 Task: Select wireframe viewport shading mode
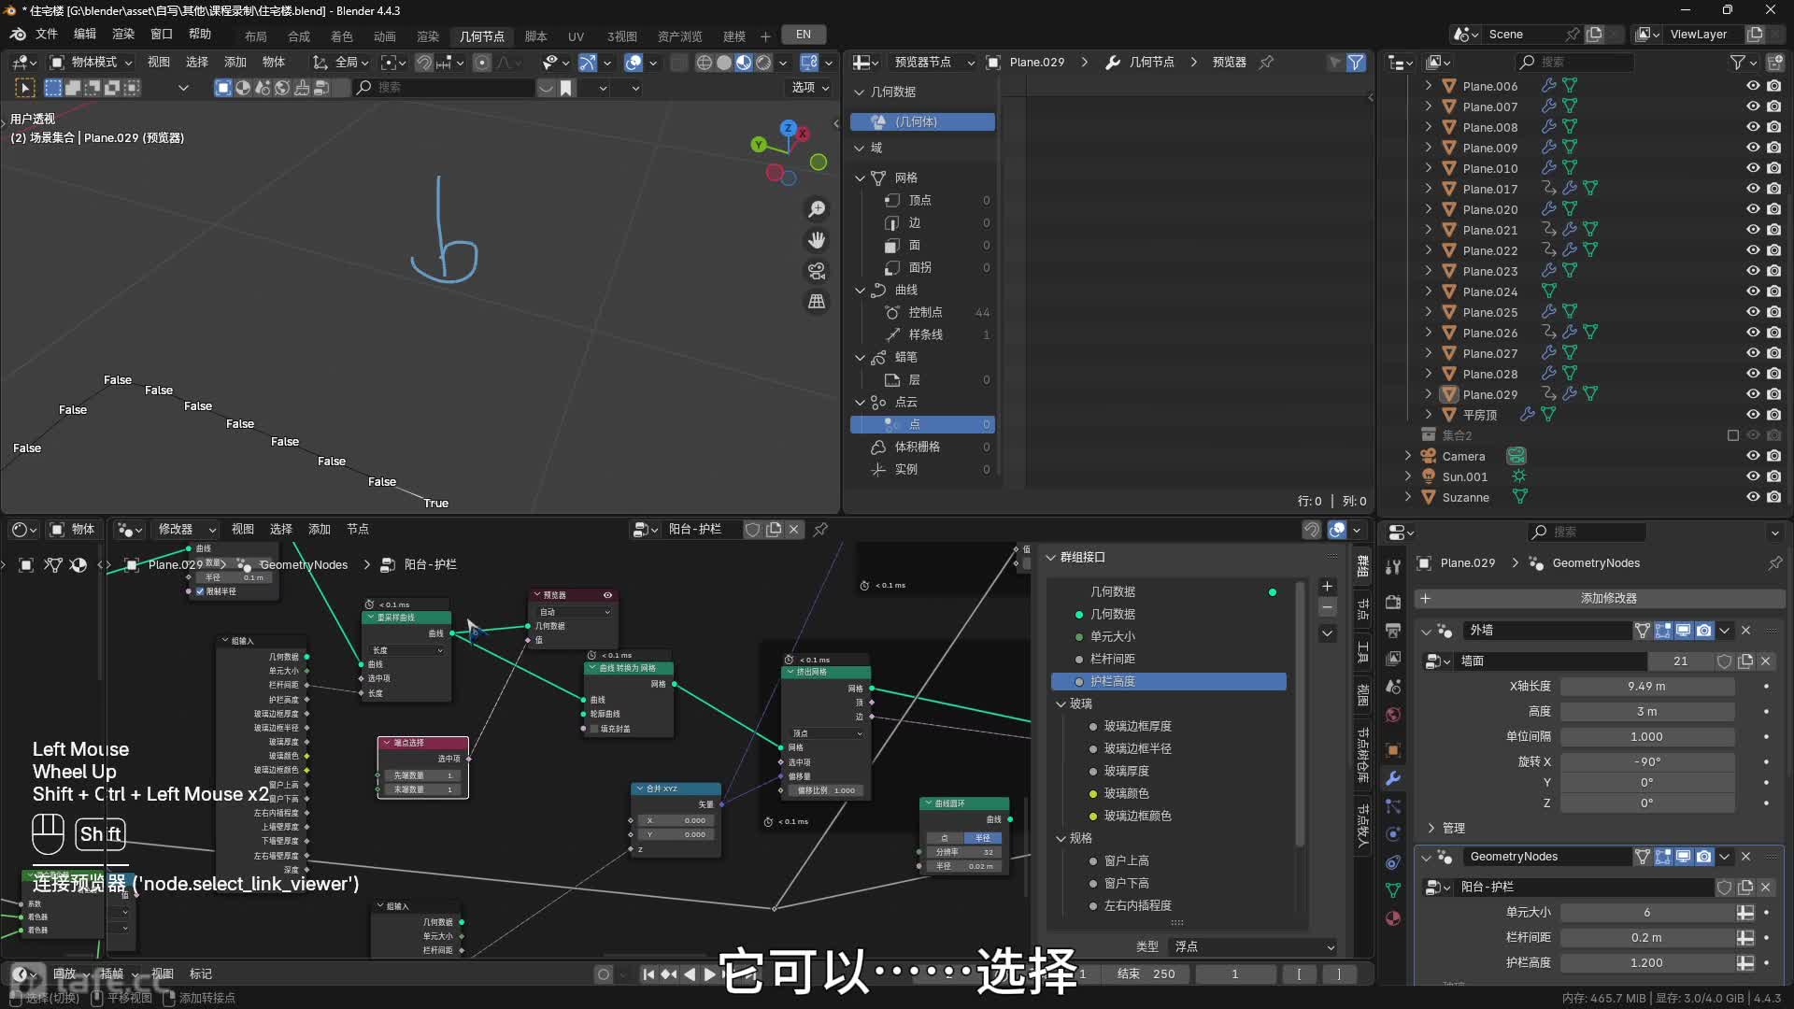[x=705, y=63]
